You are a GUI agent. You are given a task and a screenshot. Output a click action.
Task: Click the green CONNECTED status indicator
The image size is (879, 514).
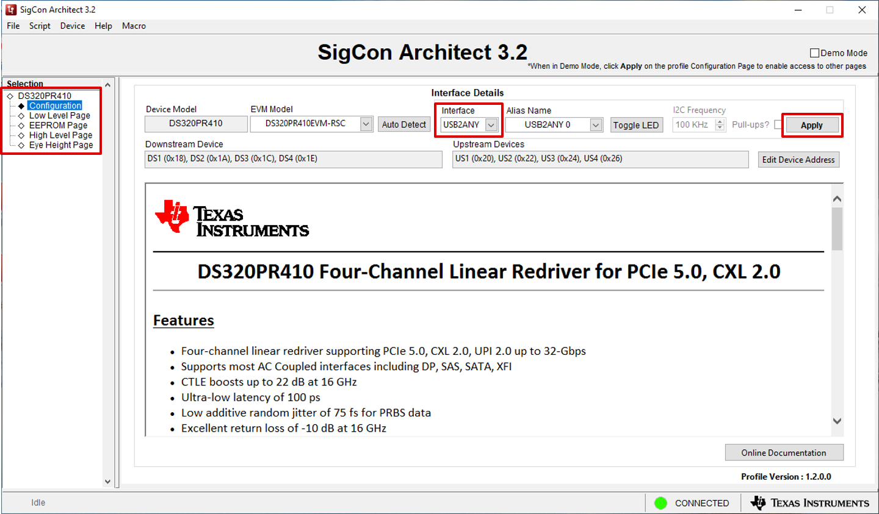(x=660, y=503)
